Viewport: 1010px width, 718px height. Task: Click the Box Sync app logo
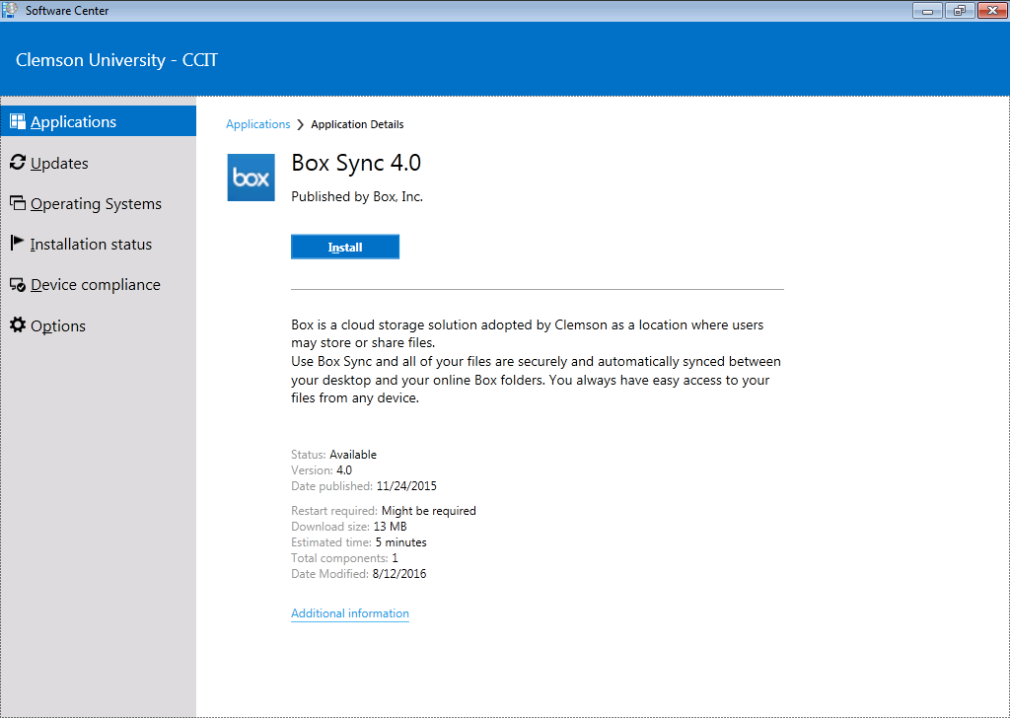click(252, 178)
